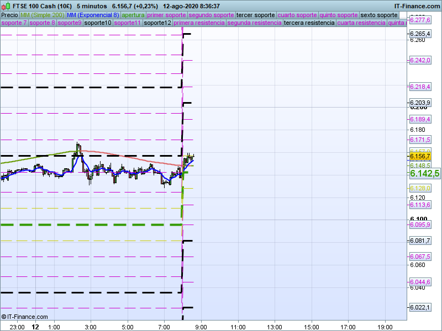Click the 11:00 mark on time axis
The width and height of the screenshot is (442, 331).
[238, 327]
